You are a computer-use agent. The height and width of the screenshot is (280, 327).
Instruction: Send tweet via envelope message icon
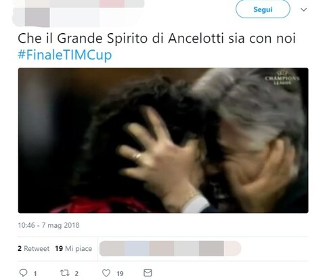(148, 273)
